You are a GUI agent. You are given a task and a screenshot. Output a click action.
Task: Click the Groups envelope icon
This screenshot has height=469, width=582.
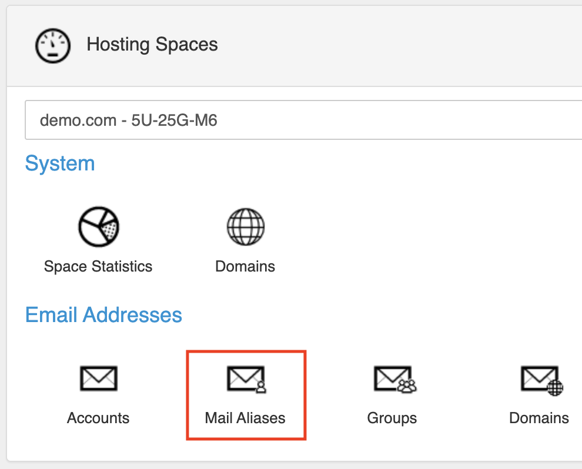[x=395, y=379]
